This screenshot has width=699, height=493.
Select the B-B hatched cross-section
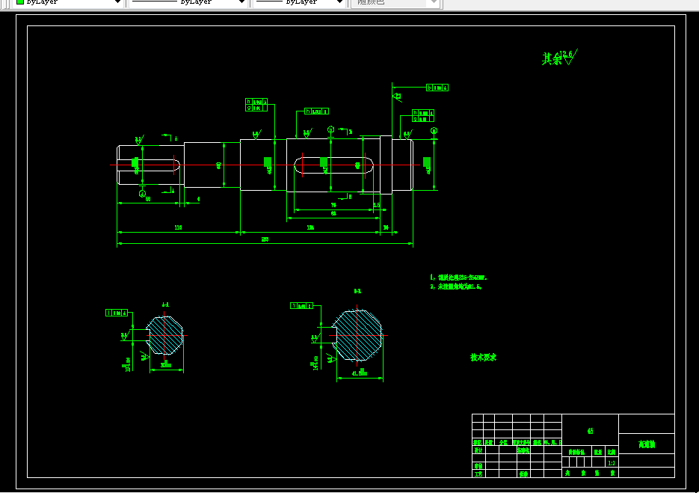point(357,335)
